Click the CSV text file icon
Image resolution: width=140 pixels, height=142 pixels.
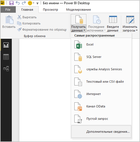tap(78, 82)
